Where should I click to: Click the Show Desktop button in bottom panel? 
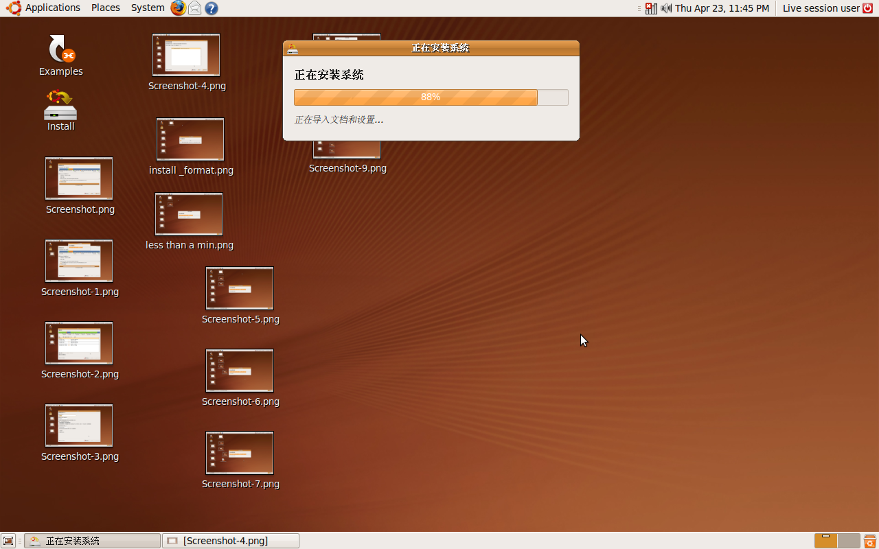pyautogui.click(x=8, y=541)
